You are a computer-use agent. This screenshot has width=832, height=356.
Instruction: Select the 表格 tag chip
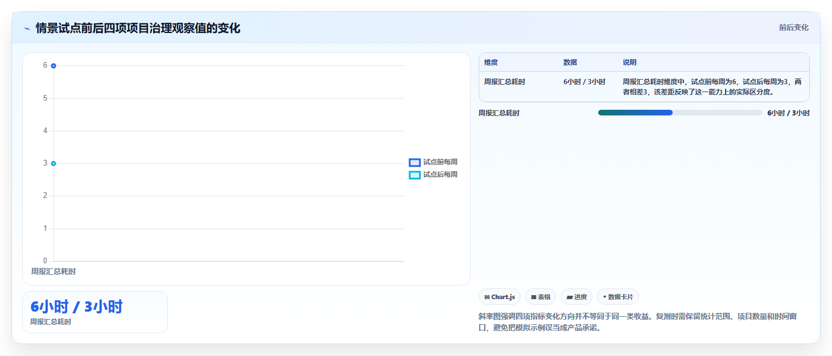coord(541,297)
